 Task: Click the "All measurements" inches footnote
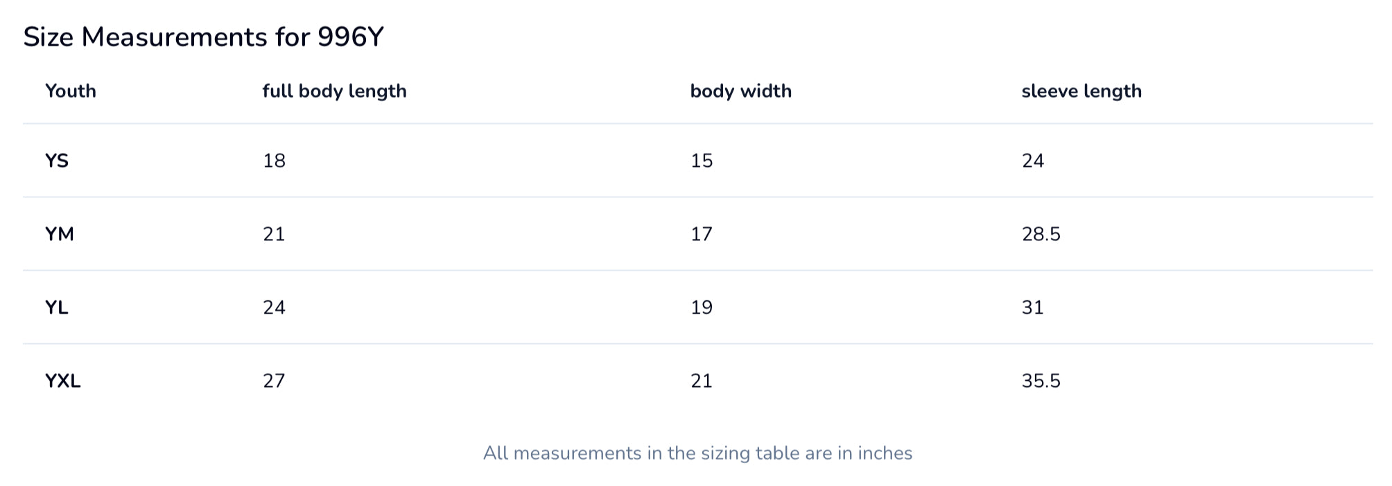tap(697, 453)
